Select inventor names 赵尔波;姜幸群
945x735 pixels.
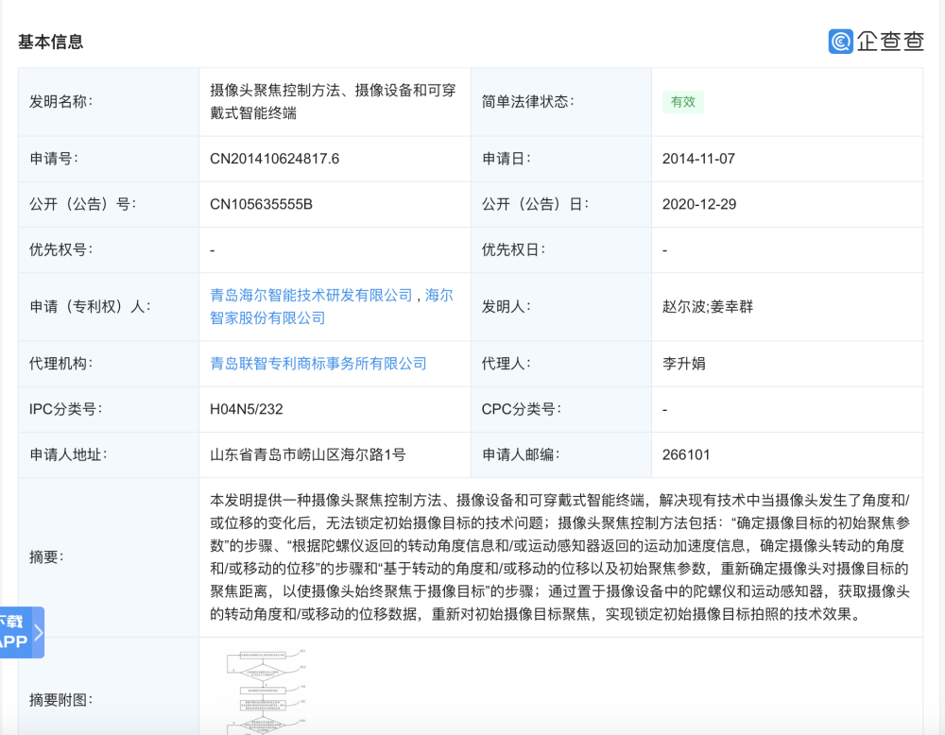coord(708,307)
